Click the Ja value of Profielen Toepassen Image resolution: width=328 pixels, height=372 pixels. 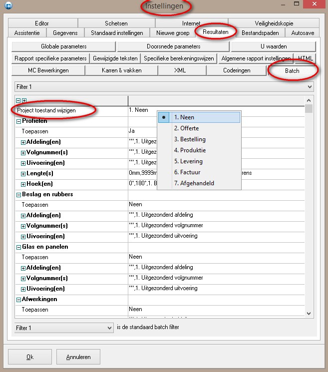tap(132, 131)
